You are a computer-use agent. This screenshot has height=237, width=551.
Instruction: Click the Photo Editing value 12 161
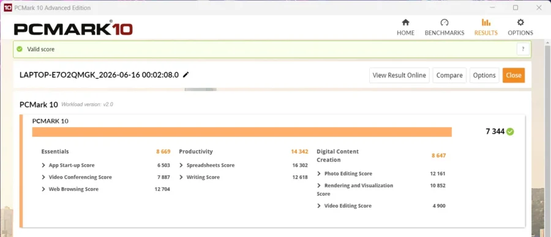click(438, 173)
